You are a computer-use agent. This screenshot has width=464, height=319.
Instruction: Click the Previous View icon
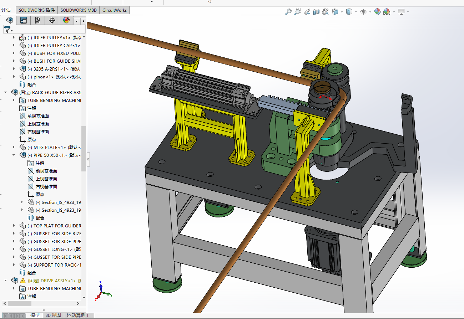[307, 12]
